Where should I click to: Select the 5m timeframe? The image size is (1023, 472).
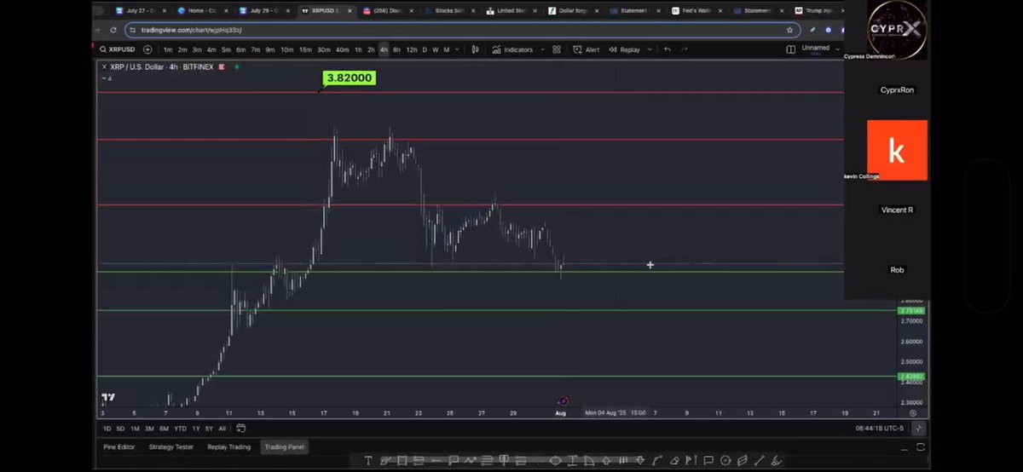[226, 49]
